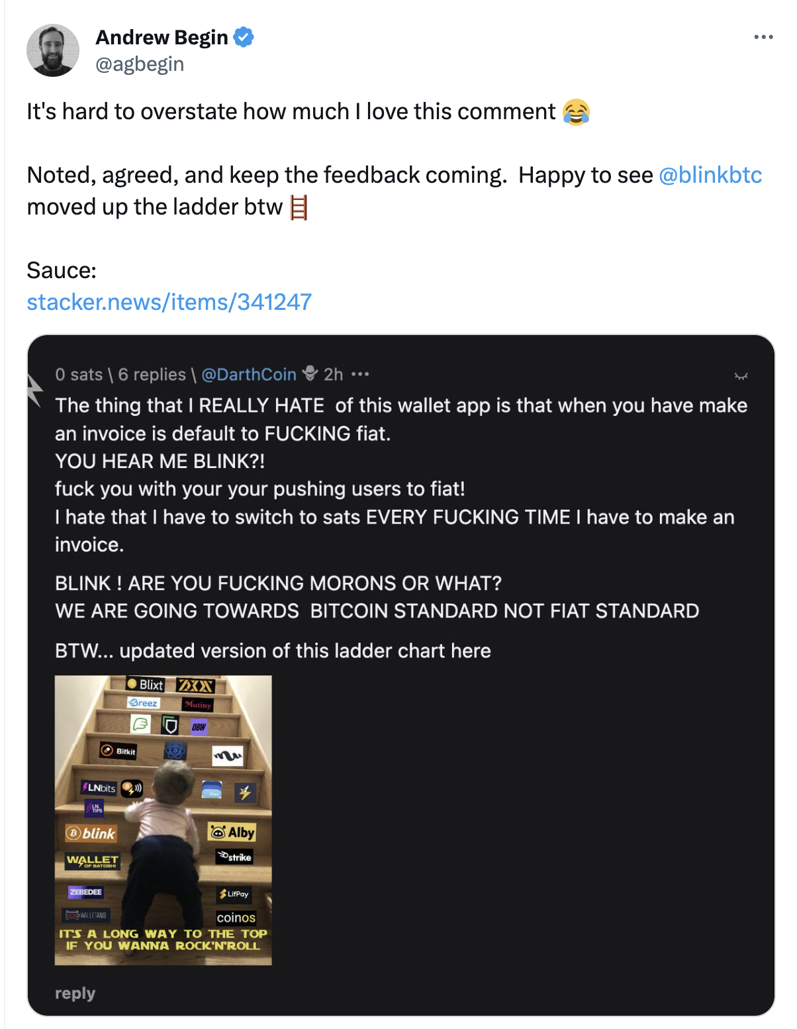Click the blink logo on the stairs
Viewport: 797px width, 1029px height.
(91, 834)
